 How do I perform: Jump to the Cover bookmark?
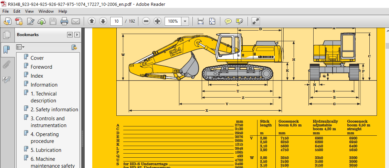[x=37, y=58]
